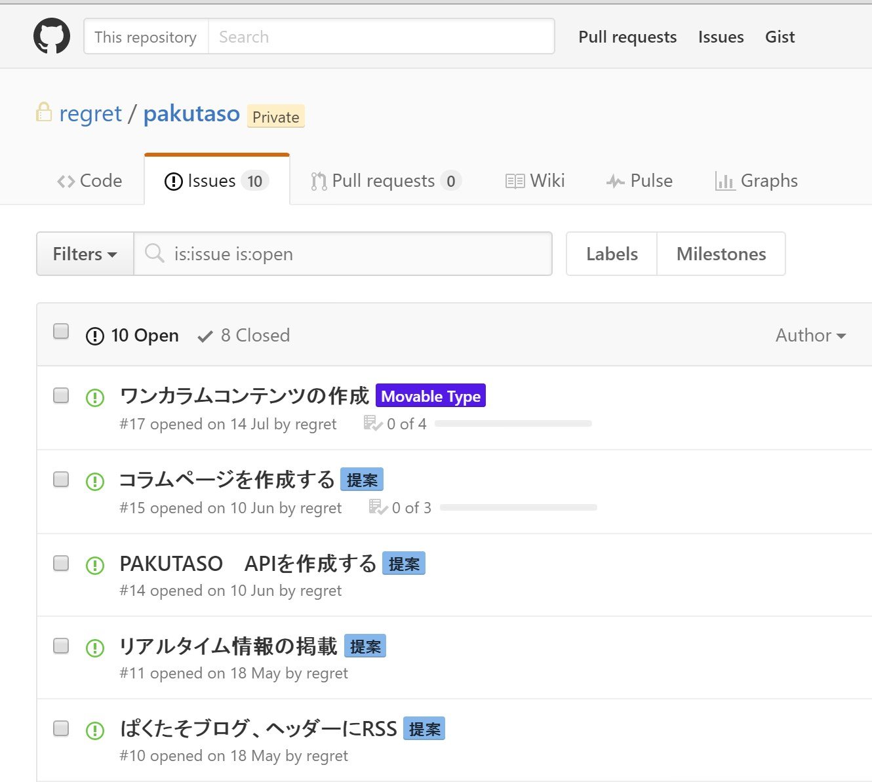
Task: Click the Code tab brackets icon
Action: [x=66, y=182]
